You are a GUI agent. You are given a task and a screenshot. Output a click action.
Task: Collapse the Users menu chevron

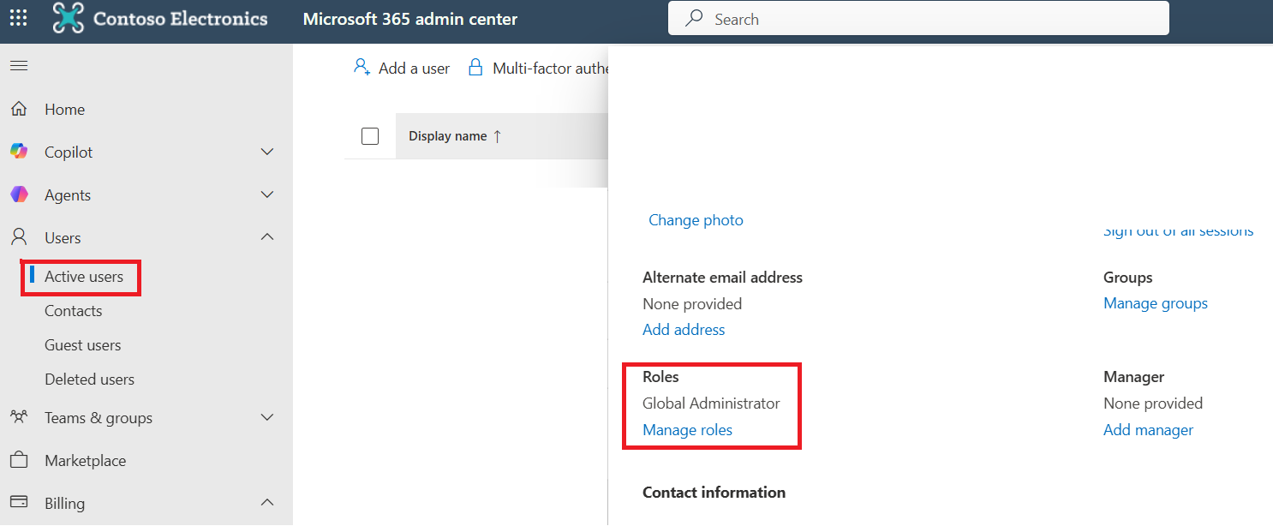(x=267, y=236)
